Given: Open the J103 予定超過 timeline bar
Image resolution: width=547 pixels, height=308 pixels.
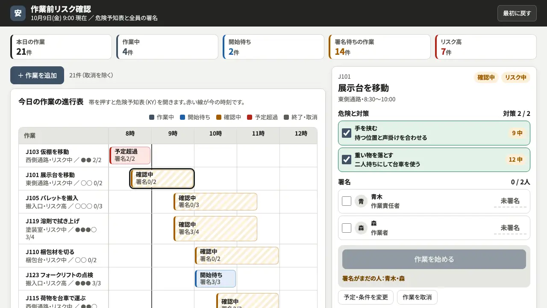Looking at the screenshot, I should 130,155.
